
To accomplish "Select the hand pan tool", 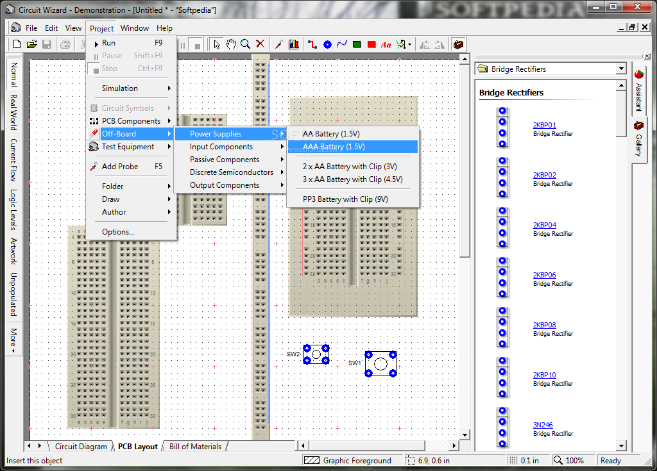I will coord(231,44).
